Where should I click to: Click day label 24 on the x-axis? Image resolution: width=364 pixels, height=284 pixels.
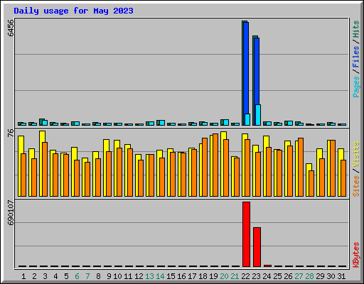coord(267,276)
